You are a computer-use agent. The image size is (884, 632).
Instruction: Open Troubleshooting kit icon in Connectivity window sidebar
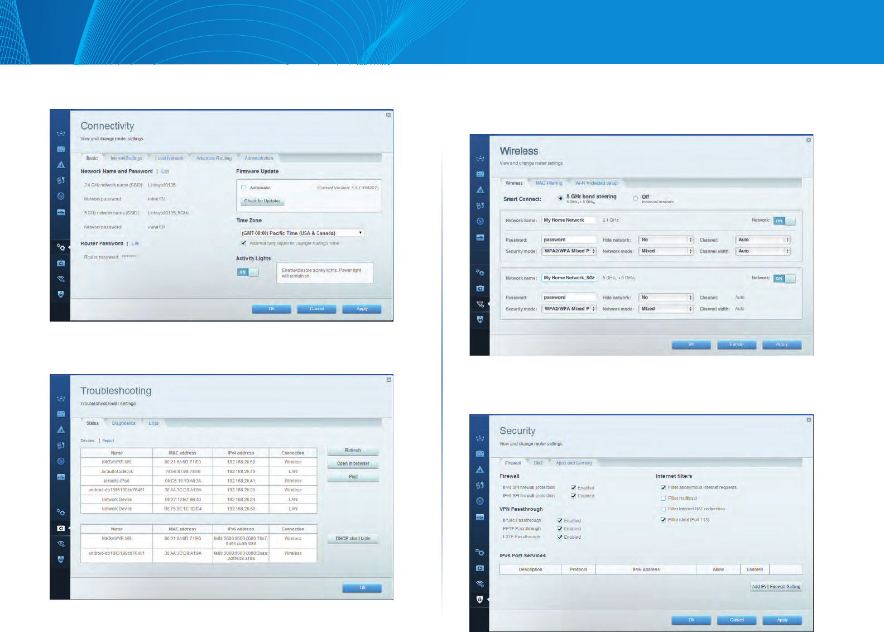coord(61,263)
